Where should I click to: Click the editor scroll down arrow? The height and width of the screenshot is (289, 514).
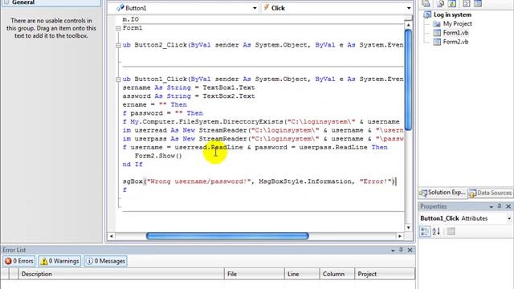pyautogui.click(x=408, y=227)
